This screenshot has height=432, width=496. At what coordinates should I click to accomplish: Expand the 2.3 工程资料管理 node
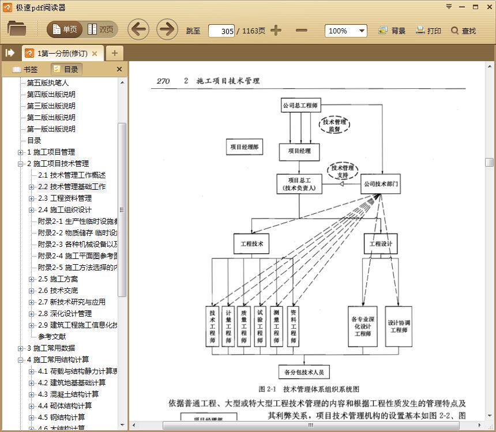coord(31,198)
